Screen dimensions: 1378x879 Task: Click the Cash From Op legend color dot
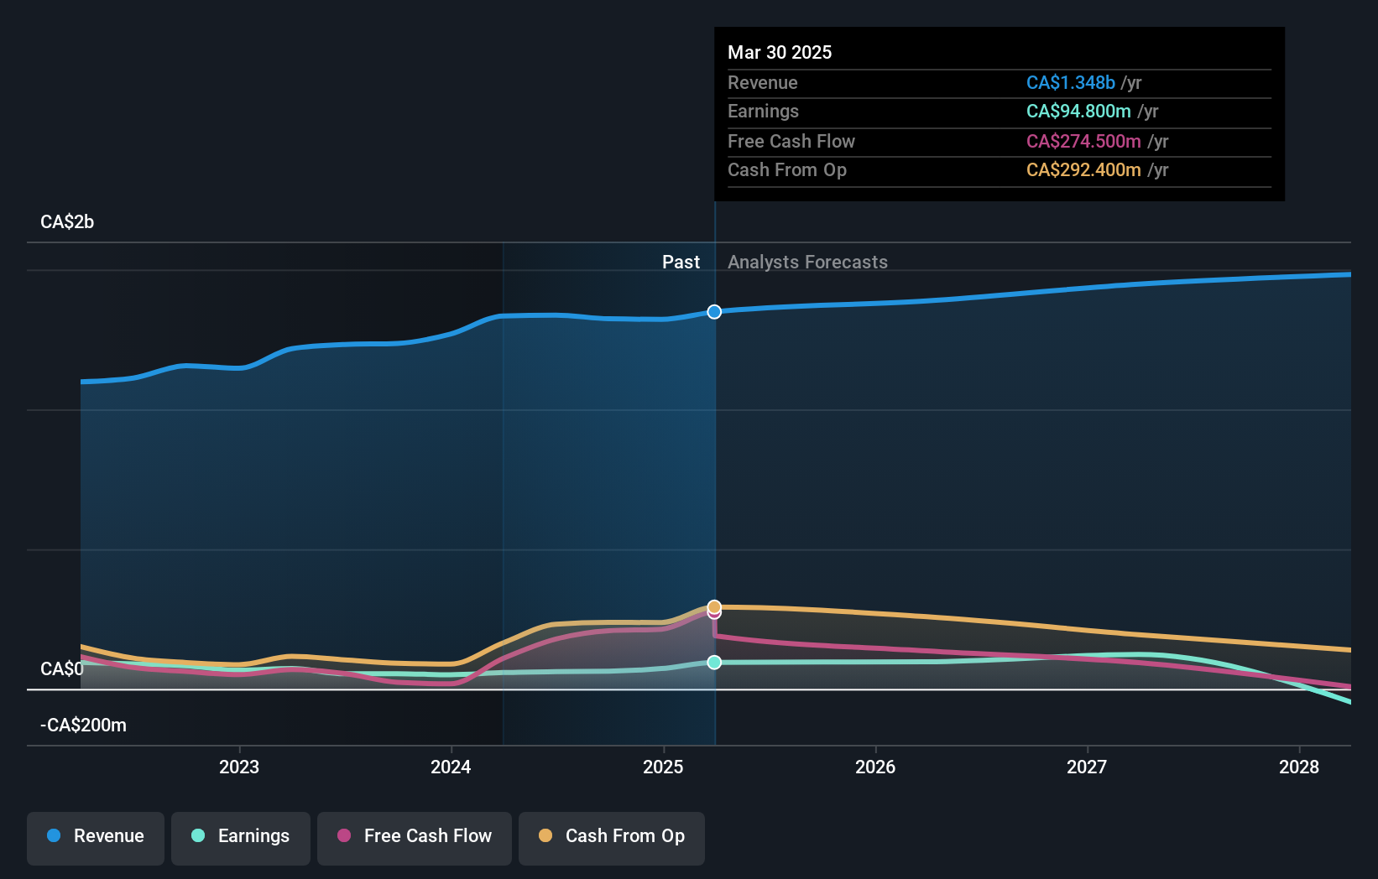(545, 836)
